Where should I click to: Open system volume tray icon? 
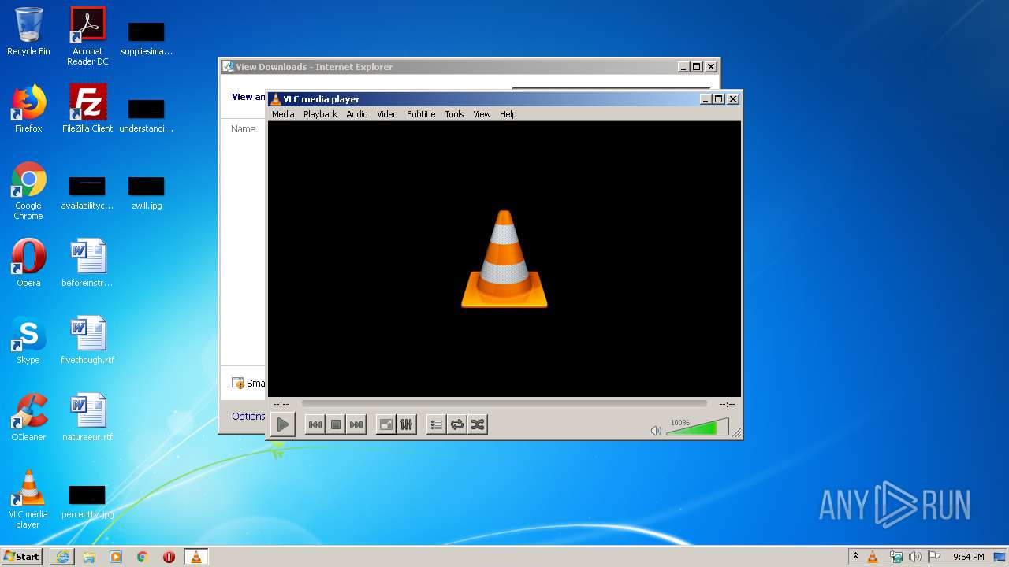pyautogui.click(x=915, y=557)
